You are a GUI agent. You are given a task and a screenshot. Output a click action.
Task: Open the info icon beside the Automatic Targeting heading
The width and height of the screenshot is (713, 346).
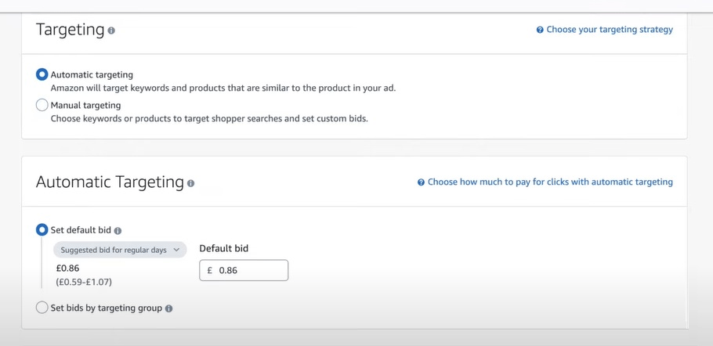coord(190,183)
